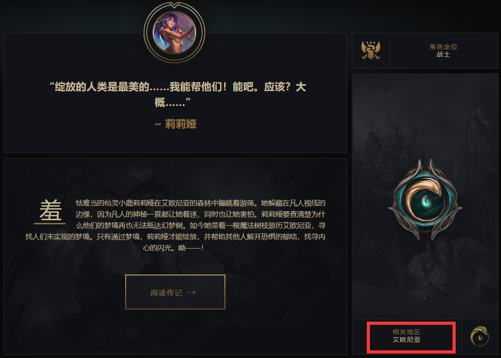Click the small Ionia icon beside 相关地区

[479, 336]
